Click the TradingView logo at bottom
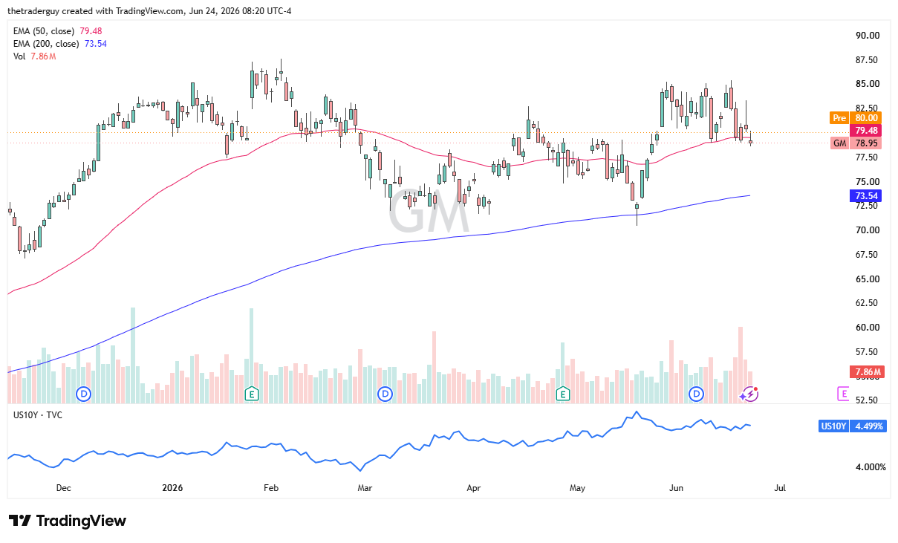898x543 pixels. click(x=68, y=521)
